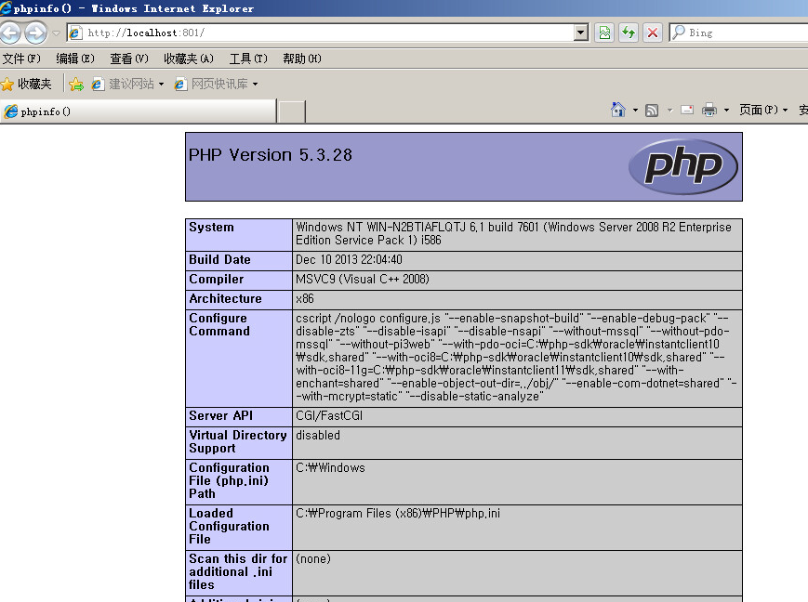The image size is (808, 602).
Task: Print the phpinfo page
Action: click(x=709, y=109)
